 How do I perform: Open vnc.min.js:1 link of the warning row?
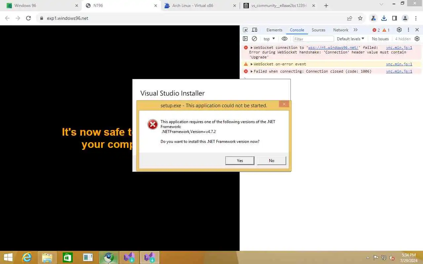pyautogui.click(x=399, y=64)
